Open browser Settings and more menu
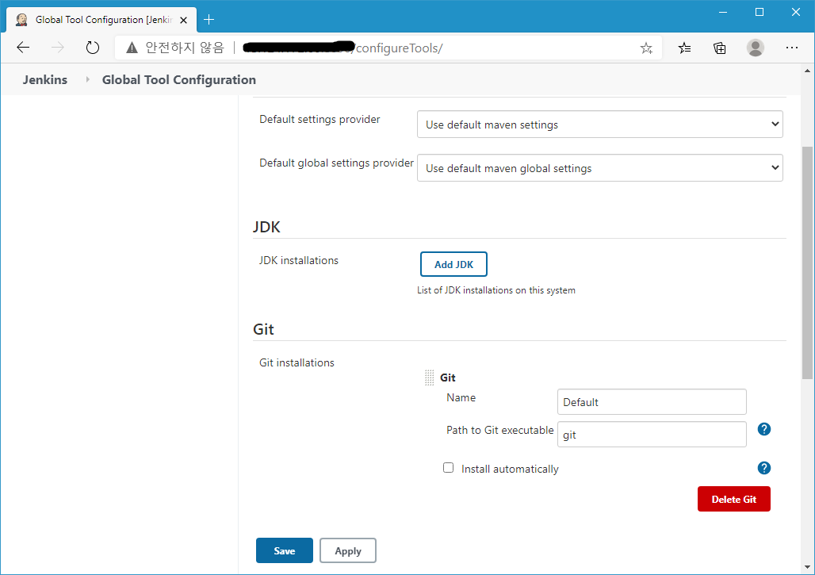This screenshot has height=575, width=815. 791,48
